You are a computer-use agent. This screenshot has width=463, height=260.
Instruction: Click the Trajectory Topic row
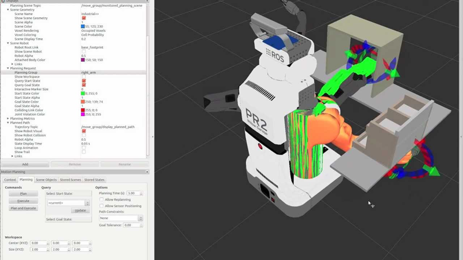click(x=74, y=127)
